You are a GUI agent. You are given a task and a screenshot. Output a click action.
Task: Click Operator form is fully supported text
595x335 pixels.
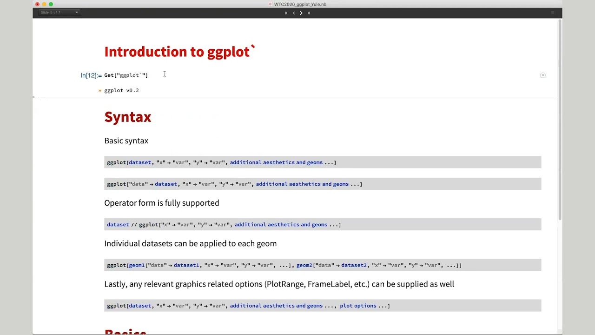point(162,203)
